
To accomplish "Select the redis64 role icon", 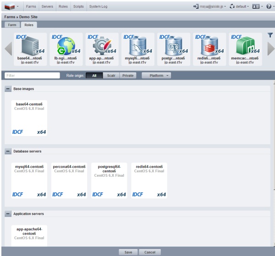I will tap(208, 47).
